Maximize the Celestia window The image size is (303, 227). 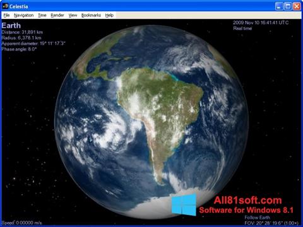point(288,6)
